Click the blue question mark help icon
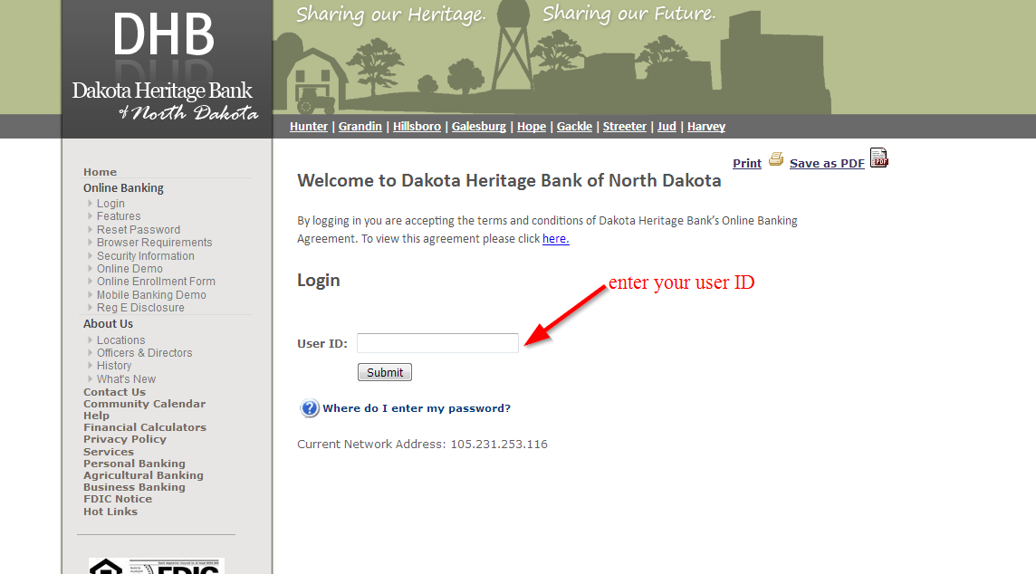The width and height of the screenshot is (1036, 574). coord(309,408)
